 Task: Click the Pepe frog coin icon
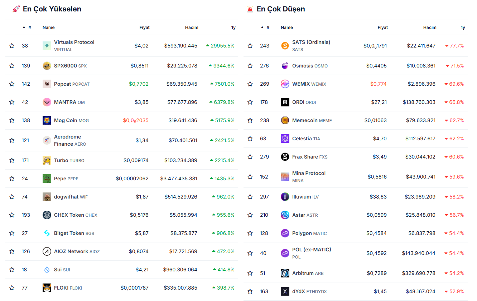tap(47, 179)
